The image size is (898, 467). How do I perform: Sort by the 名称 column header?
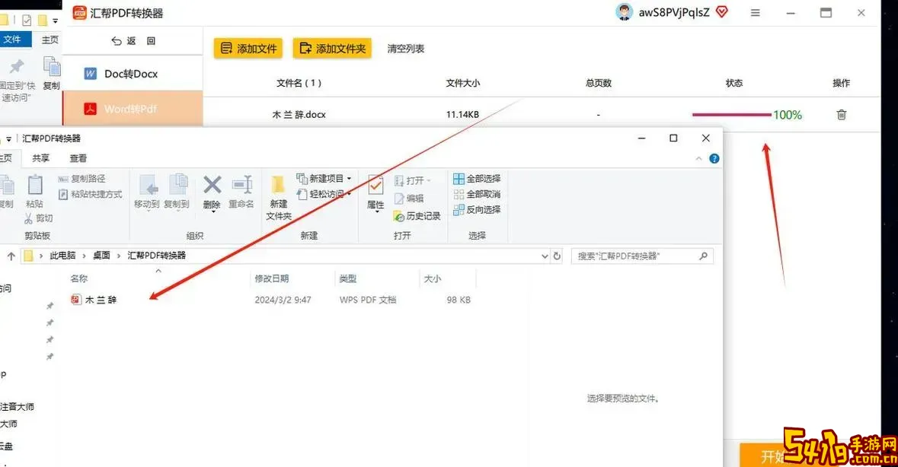[x=79, y=278]
